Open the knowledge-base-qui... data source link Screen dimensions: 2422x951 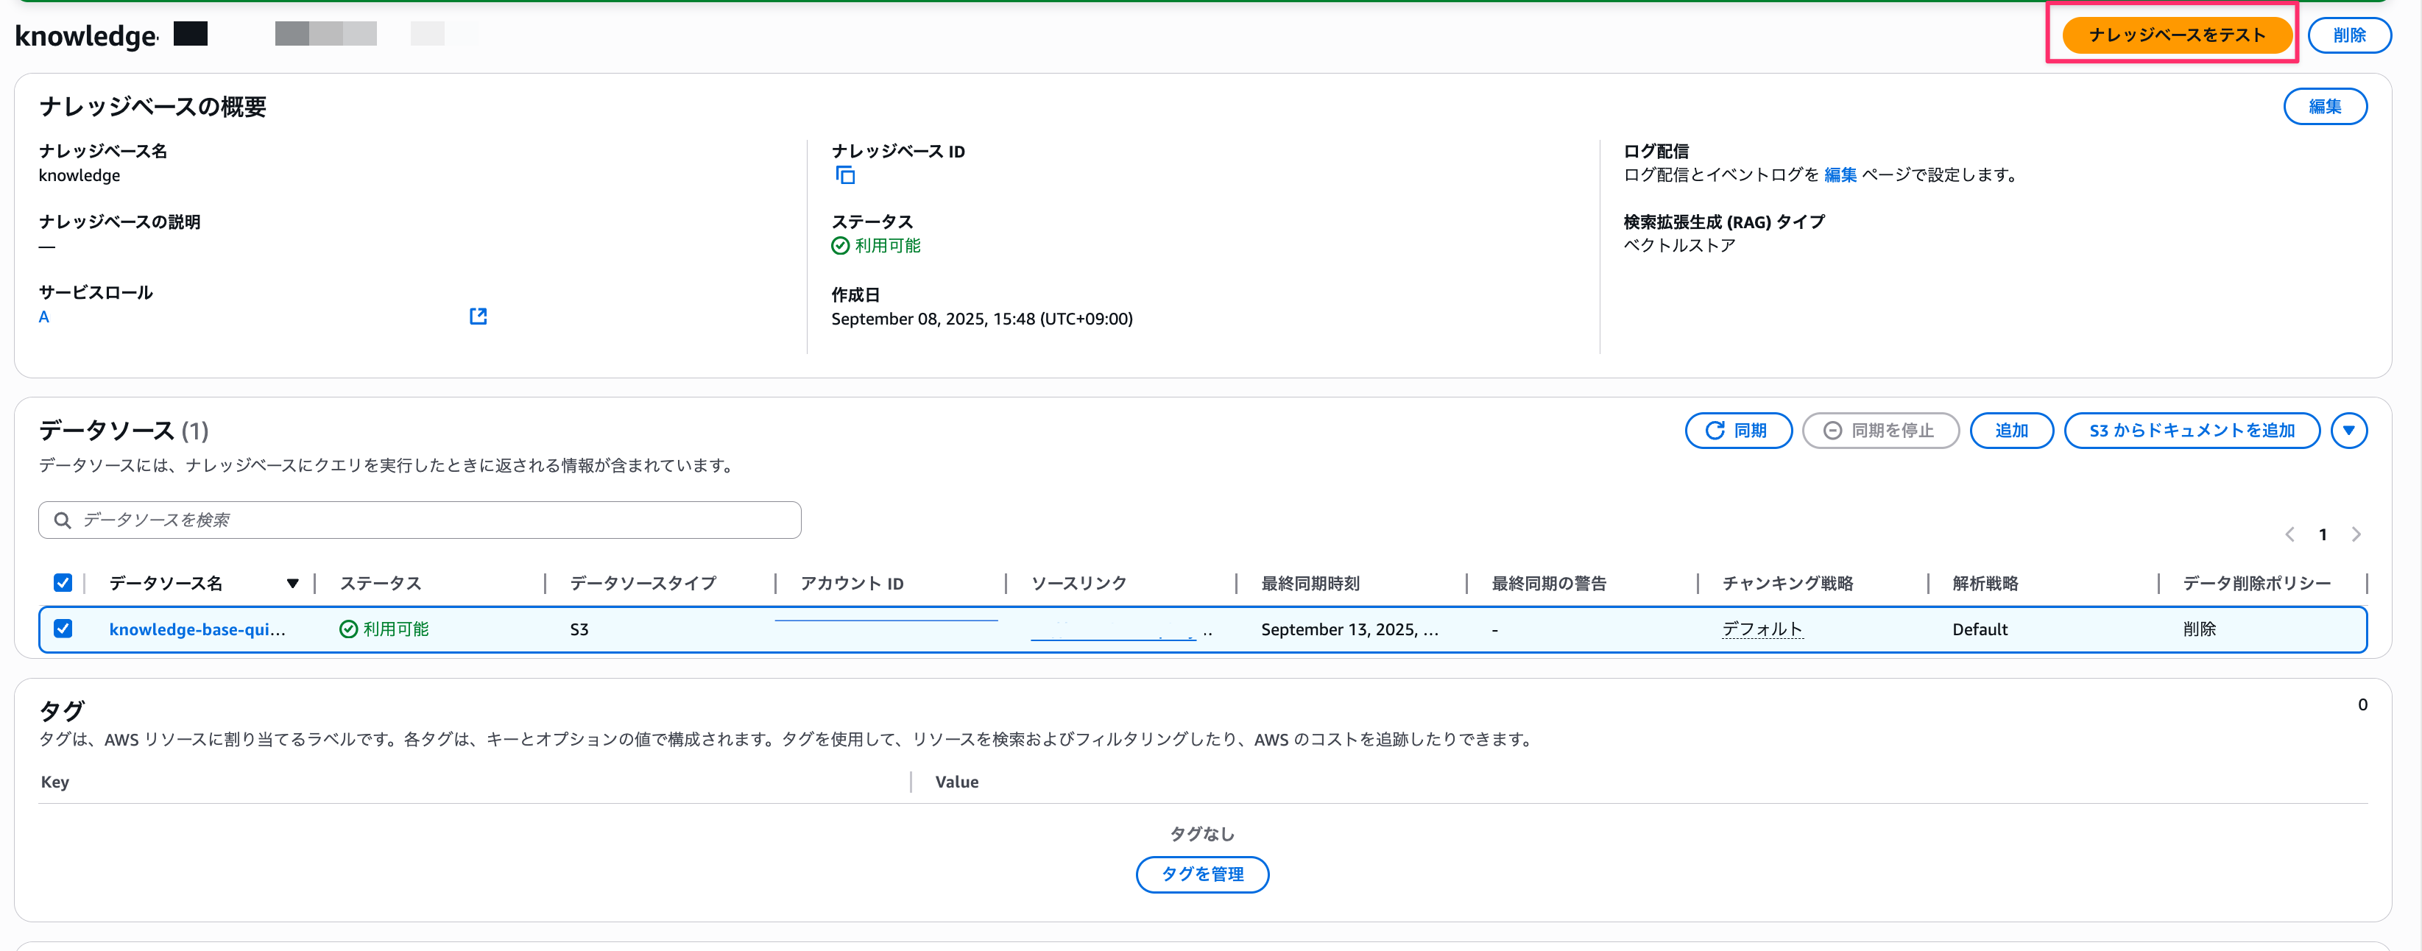coord(197,629)
